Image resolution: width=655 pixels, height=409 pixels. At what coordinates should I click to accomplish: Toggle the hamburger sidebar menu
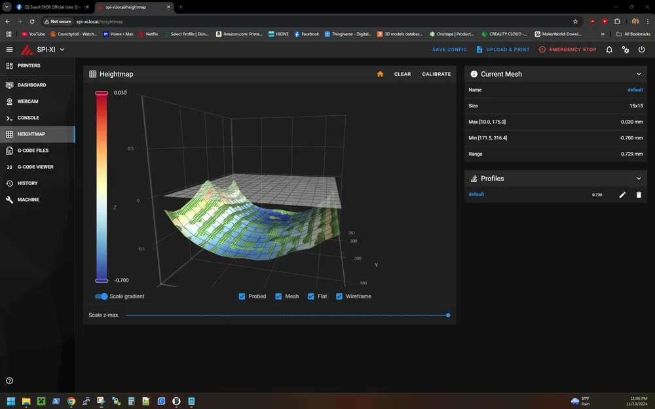[9, 50]
